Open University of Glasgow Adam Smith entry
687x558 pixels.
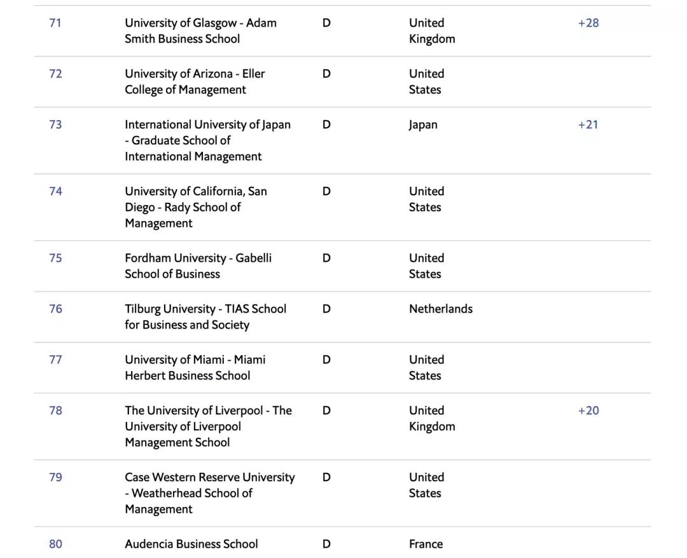[x=200, y=31]
